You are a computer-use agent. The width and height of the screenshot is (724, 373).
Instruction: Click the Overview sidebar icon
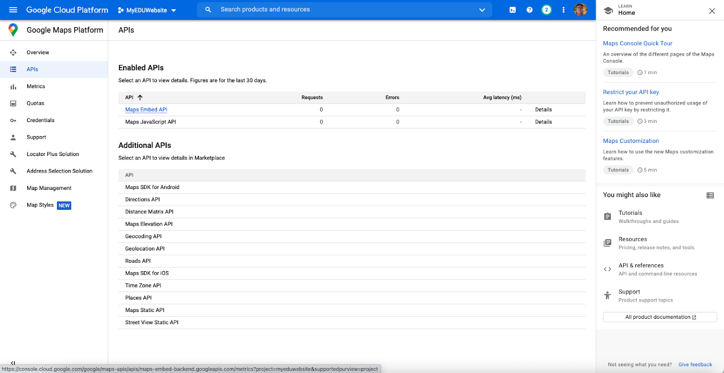tap(13, 52)
